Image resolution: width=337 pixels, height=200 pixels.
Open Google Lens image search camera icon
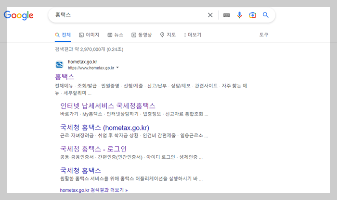(x=253, y=15)
